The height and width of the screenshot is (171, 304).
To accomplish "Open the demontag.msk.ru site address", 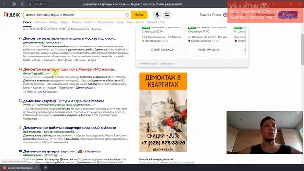I will (35, 73).
